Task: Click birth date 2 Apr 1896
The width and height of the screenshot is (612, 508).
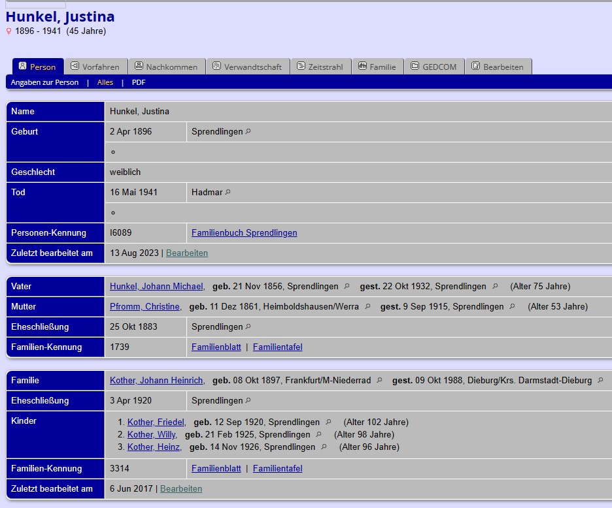Action: 131,131
